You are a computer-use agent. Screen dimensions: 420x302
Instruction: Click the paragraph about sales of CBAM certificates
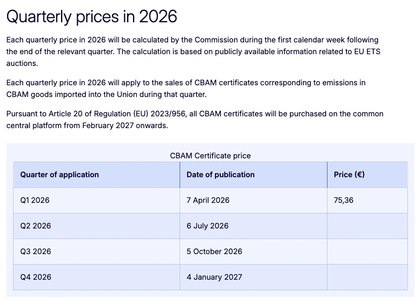(186, 88)
